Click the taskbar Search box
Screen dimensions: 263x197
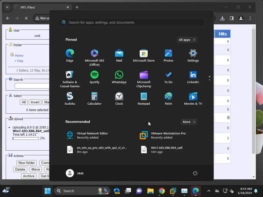(82, 191)
